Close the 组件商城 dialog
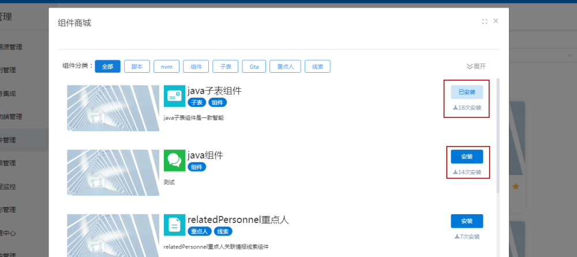Image resolution: width=577 pixels, height=257 pixels. 496,21
